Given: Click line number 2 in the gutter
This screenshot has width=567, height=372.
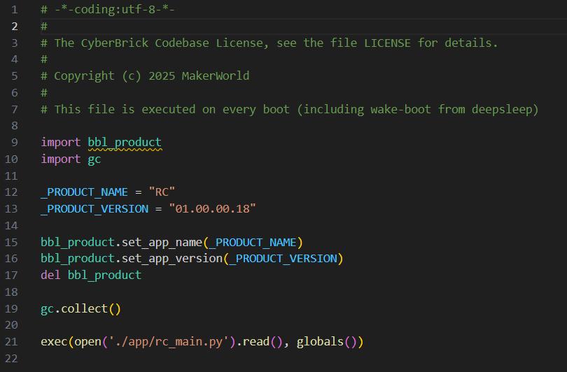Looking at the screenshot, I should (14, 26).
